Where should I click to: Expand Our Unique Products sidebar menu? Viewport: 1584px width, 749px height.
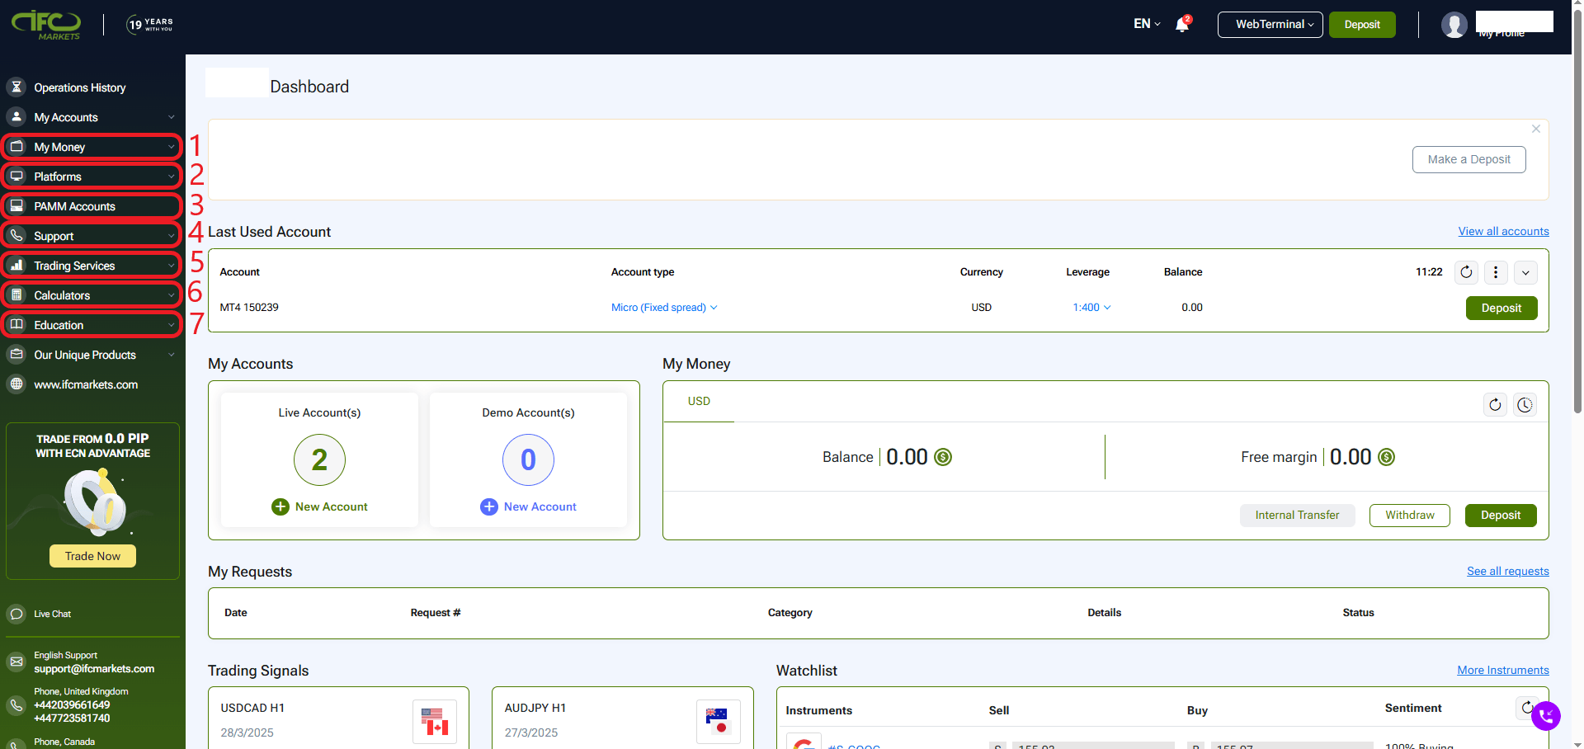click(172, 355)
